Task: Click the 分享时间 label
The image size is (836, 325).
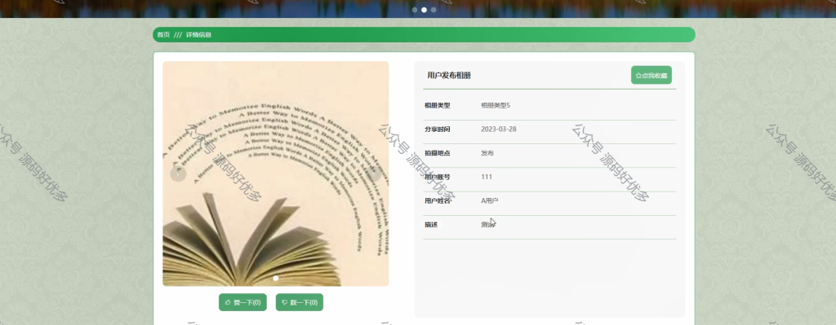Action: (x=438, y=130)
